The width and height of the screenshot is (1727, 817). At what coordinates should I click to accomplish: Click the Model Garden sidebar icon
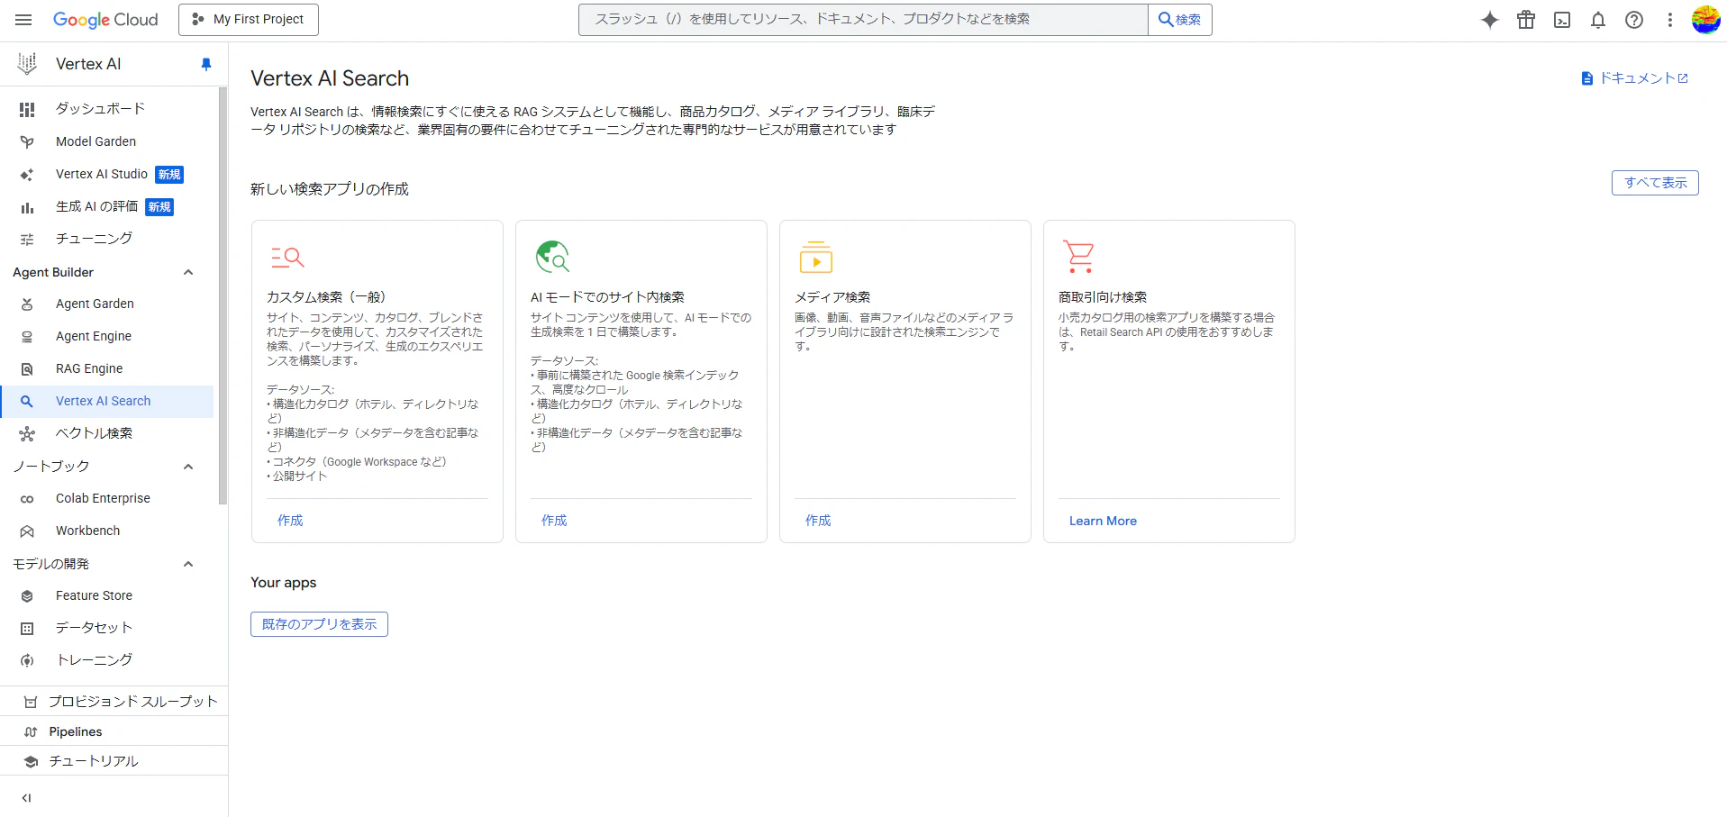tap(27, 142)
